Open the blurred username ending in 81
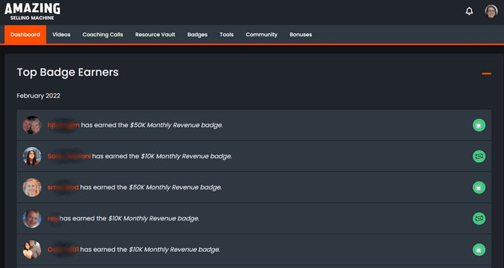The height and width of the screenshot is (268, 504). tap(63, 249)
